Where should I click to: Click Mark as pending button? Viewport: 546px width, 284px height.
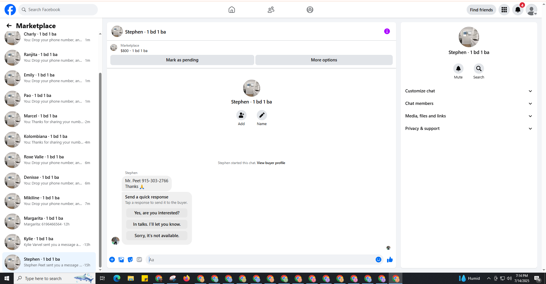click(182, 60)
